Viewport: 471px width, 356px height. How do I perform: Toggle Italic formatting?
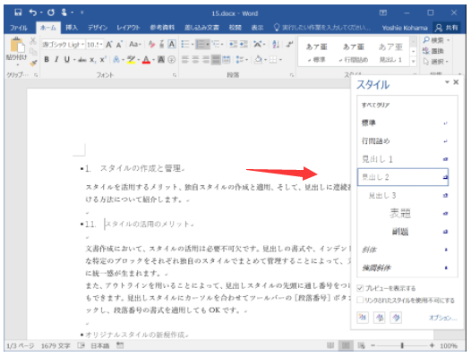click(x=56, y=60)
